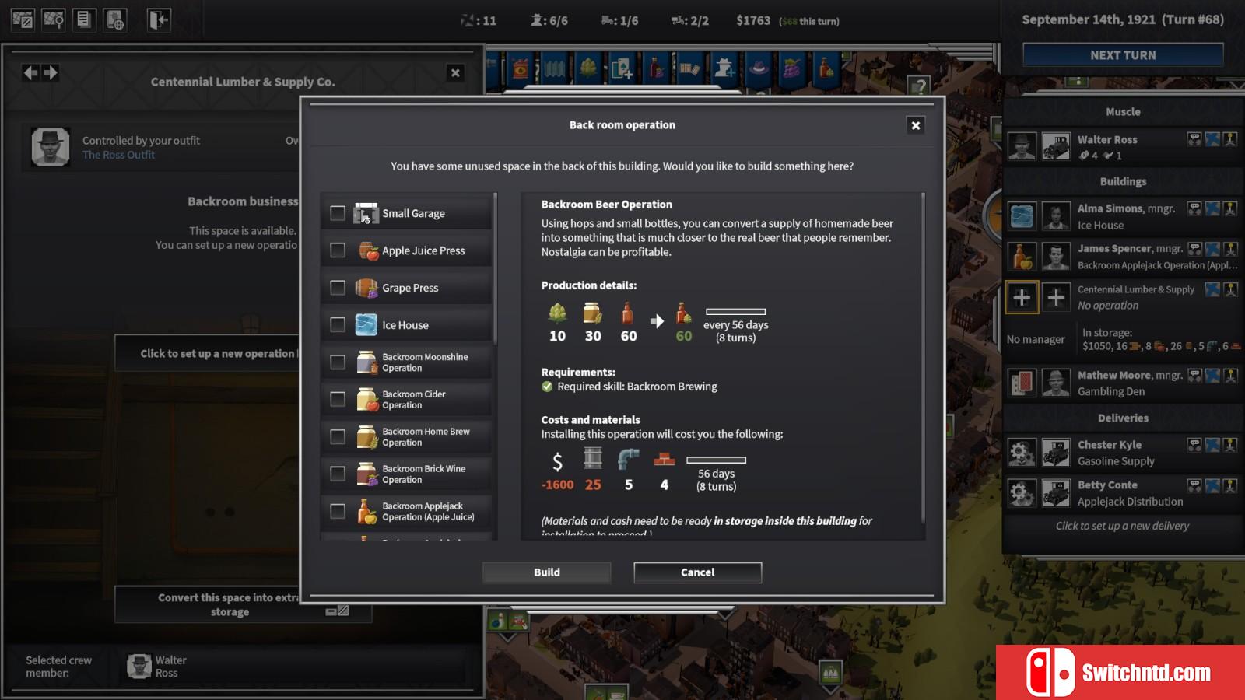Close the Centennial Lumber & Supply Co. panel
Image resolution: width=1245 pixels, height=700 pixels.
tap(455, 73)
